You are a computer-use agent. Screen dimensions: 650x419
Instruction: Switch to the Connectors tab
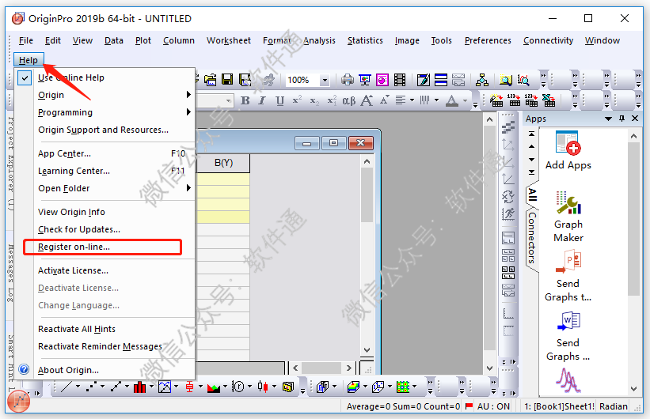click(x=532, y=238)
